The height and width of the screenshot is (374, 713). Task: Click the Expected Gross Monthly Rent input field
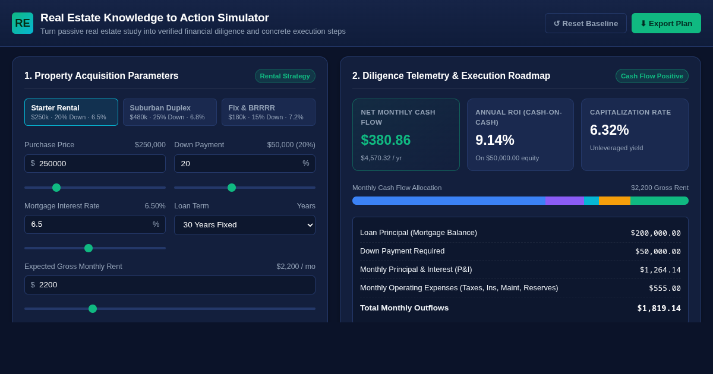pos(170,285)
